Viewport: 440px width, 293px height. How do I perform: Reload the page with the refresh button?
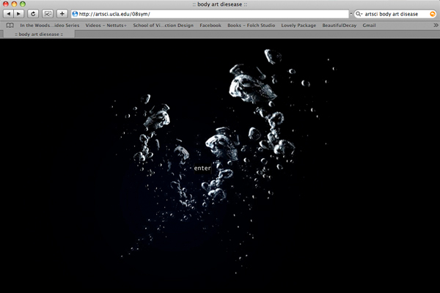(33, 14)
